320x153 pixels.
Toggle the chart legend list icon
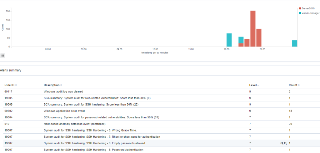[x=2, y=56]
